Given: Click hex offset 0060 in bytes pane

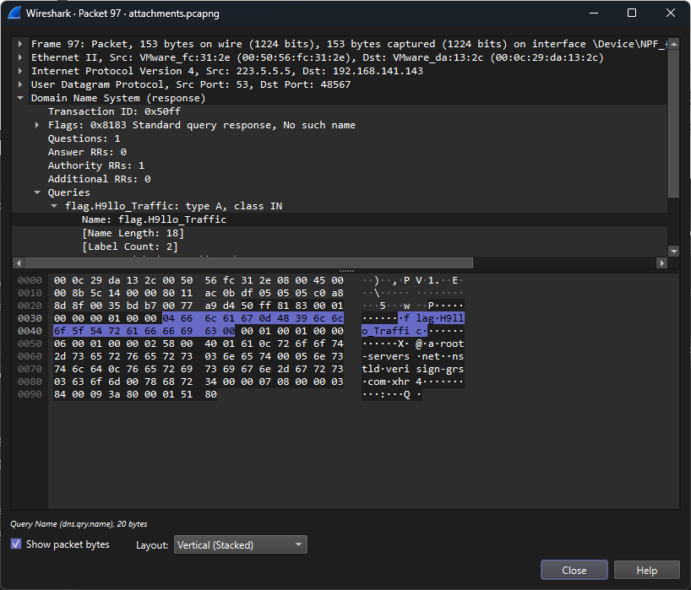Looking at the screenshot, I should click(x=30, y=356).
